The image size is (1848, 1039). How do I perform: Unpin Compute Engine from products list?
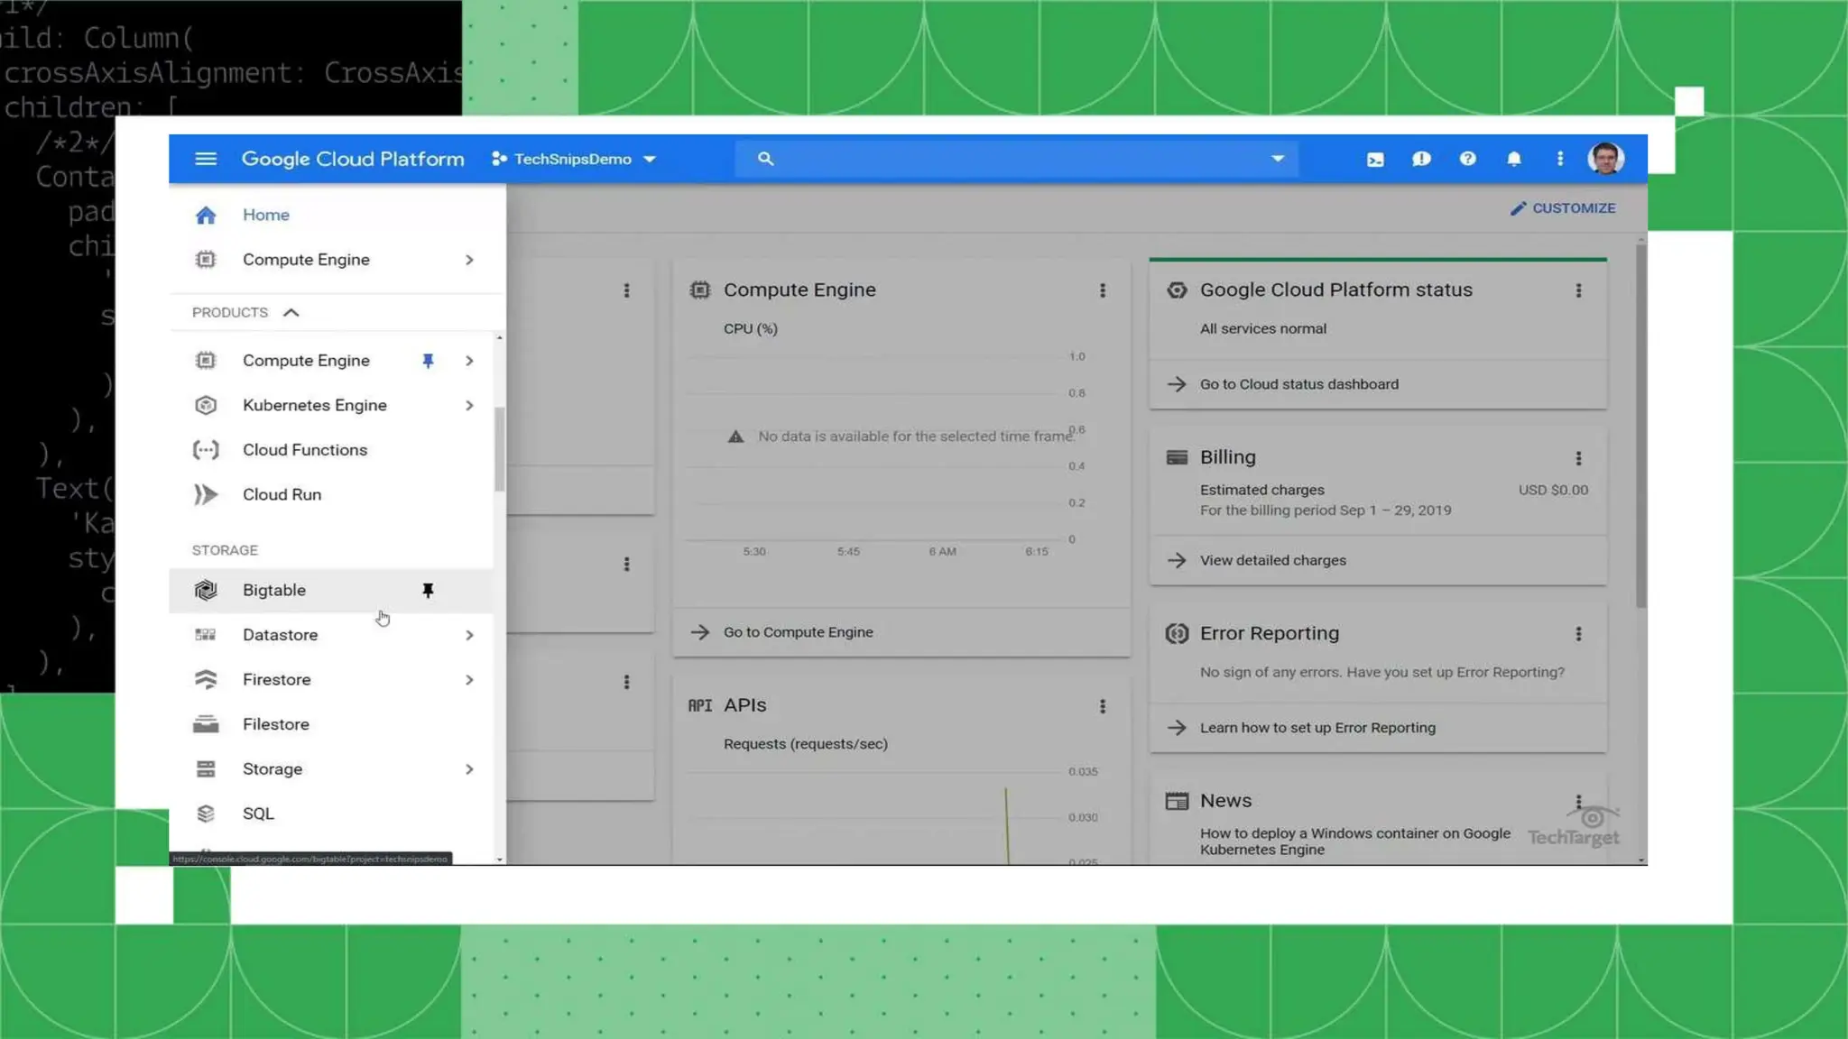428,361
